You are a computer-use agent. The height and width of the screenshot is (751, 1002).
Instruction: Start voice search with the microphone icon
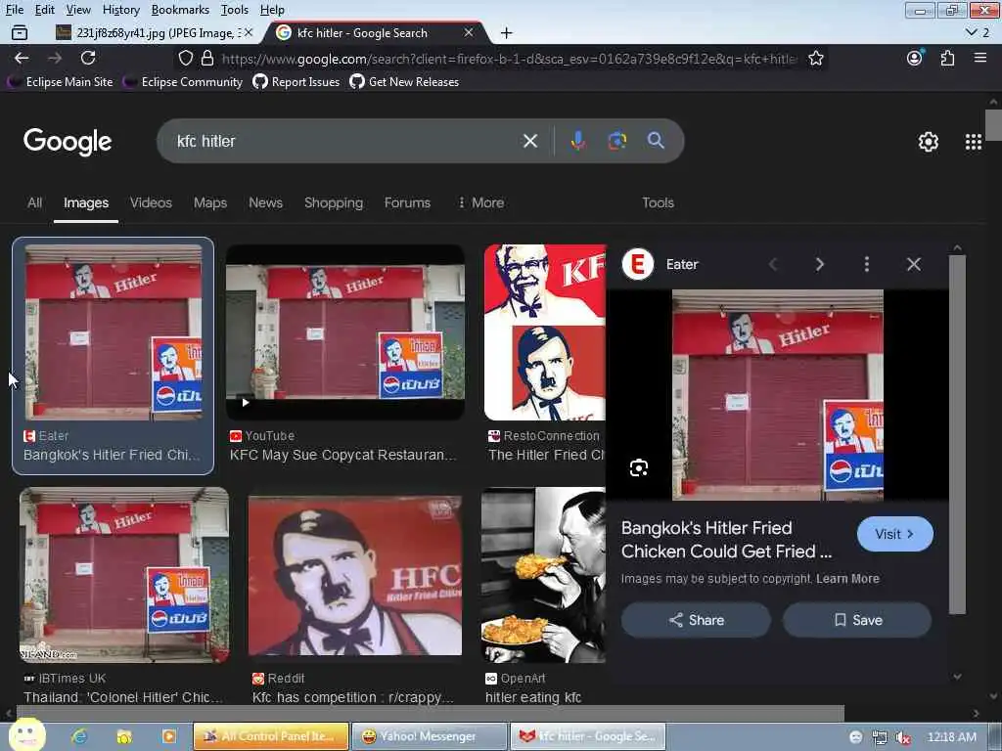tap(577, 141)
